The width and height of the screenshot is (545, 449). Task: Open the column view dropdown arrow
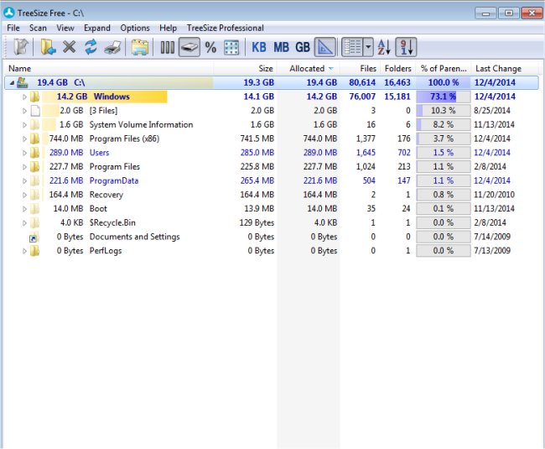point(368,48)
